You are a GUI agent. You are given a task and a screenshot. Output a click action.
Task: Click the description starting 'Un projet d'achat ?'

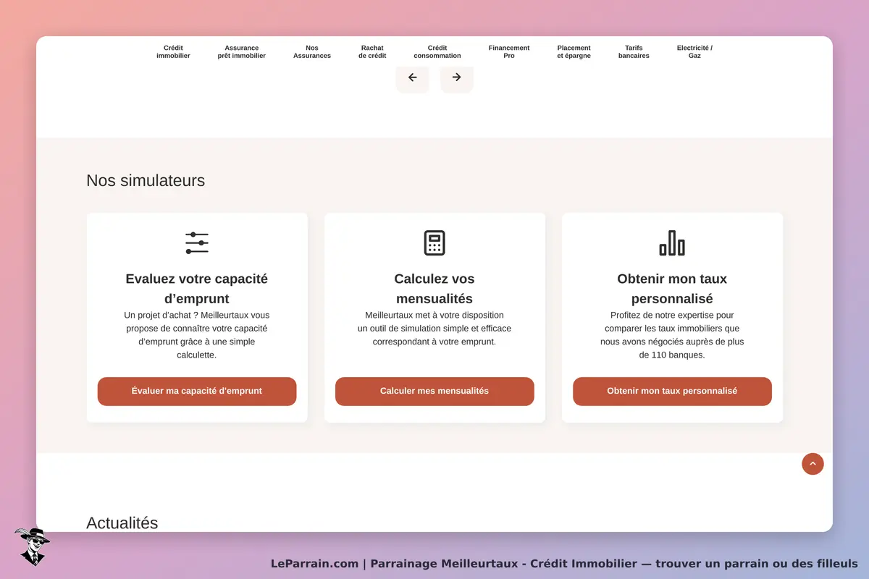197,335
